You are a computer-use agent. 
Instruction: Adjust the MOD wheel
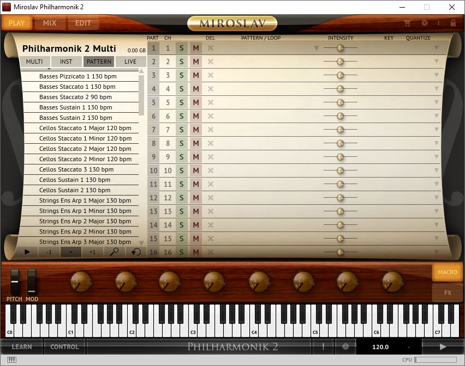tap(32, 282)
